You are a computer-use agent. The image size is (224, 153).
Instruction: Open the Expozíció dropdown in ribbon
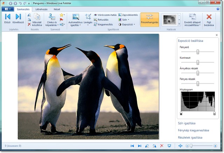[127, 24]
